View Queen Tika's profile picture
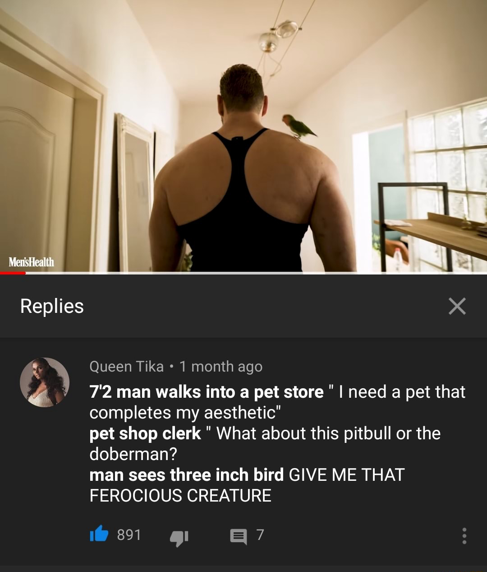Image resolution: width=487 pixels, height=572 pixels. point(44,382)
